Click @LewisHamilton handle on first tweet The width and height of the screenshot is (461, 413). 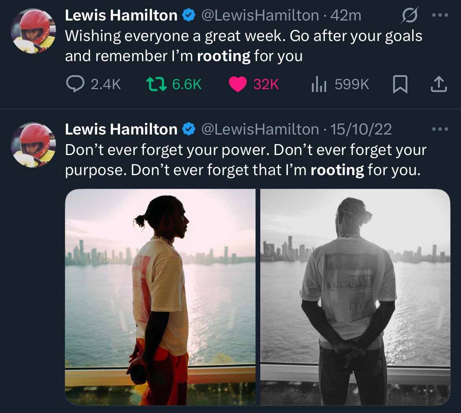tap(260, 15)
